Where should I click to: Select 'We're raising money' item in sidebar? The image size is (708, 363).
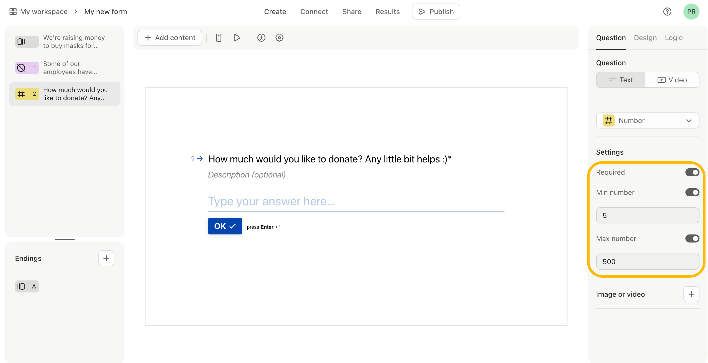tap(64, 41)
